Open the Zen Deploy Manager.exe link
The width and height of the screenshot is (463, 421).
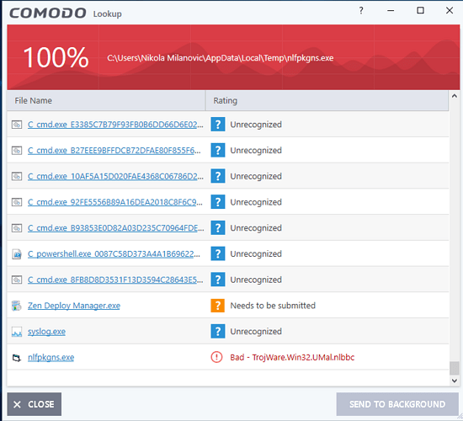[x=74, y=306]
